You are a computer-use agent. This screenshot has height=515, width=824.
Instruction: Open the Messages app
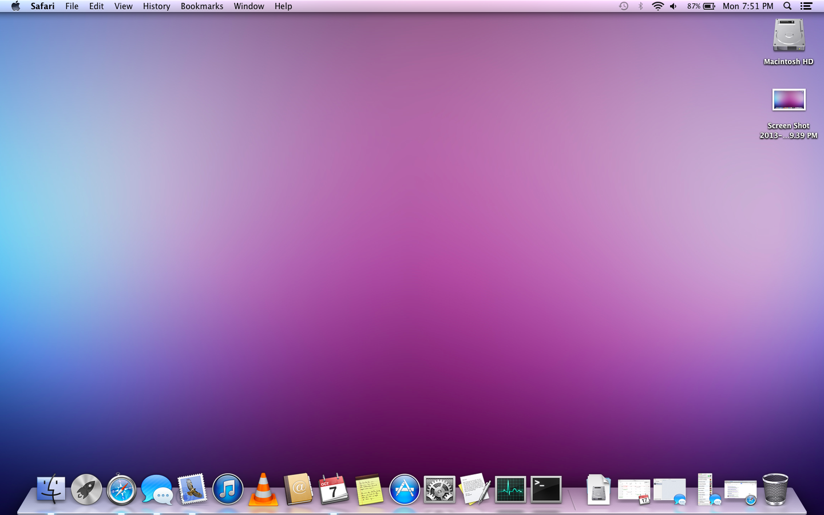pos(156,490)
